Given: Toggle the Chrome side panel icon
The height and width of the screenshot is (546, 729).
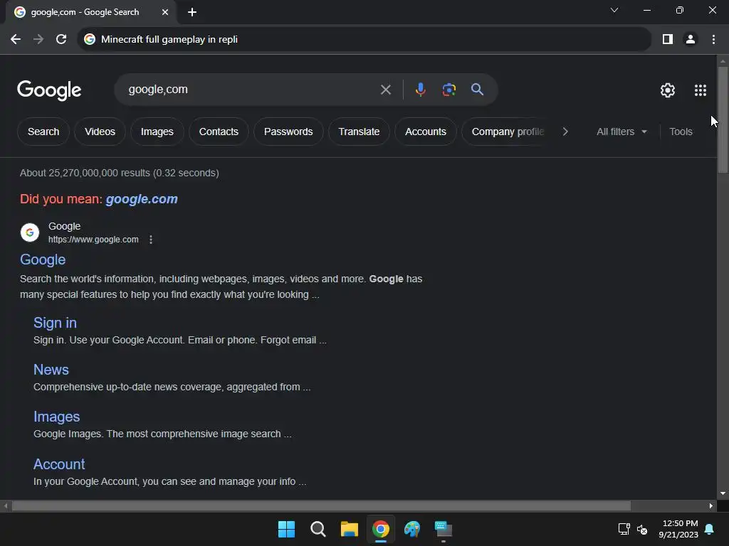Looking at the screenshot, I should [x=668, y=40].
